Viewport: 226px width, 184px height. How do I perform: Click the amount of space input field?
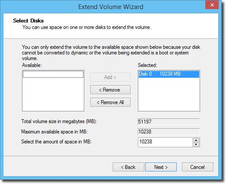pyautogui.click(x=165, y=142)
